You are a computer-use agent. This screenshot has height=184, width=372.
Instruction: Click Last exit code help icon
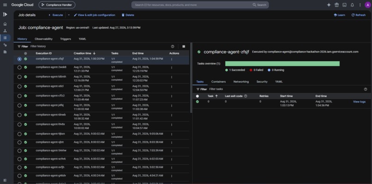point(246,96)
